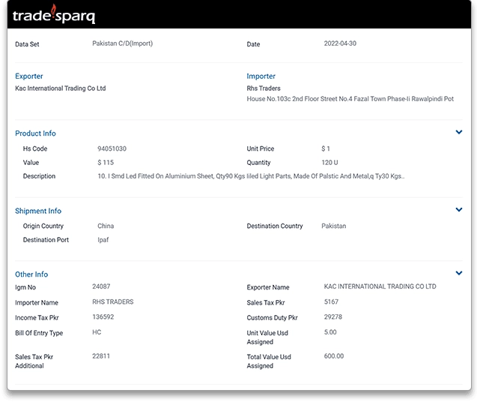Click Income Tax Pkr value 136592
The width and height of the screenshot is (477, 408).
(x=103, y=317)
